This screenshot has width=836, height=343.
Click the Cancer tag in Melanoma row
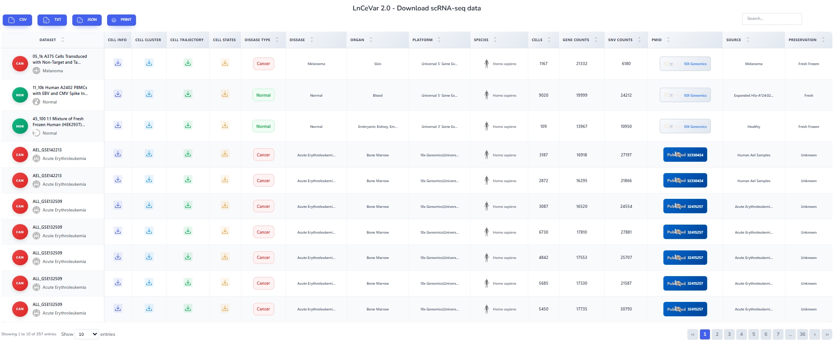point(263,64)
